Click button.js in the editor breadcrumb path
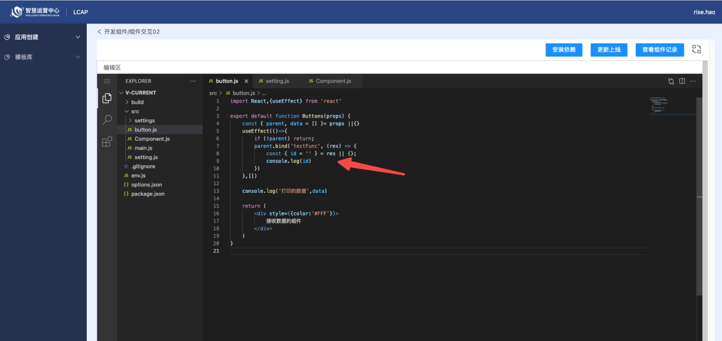Screen dimensions: 722x341 244,93
